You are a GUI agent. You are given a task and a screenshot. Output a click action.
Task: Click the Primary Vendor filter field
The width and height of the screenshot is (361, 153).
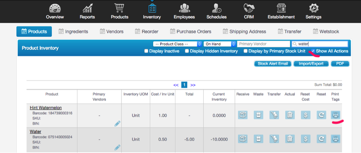click(264, 44)
